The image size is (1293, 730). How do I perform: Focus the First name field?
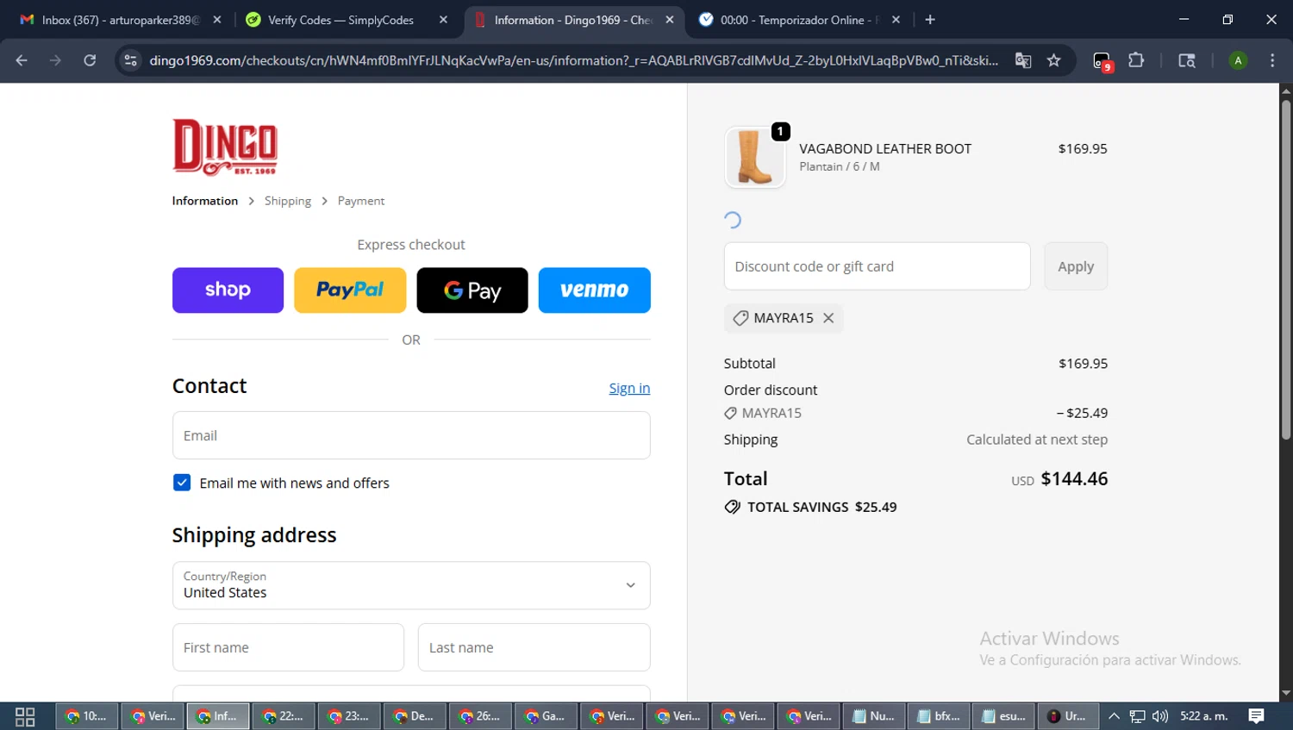pyautogui.click(x=288, y=647)
